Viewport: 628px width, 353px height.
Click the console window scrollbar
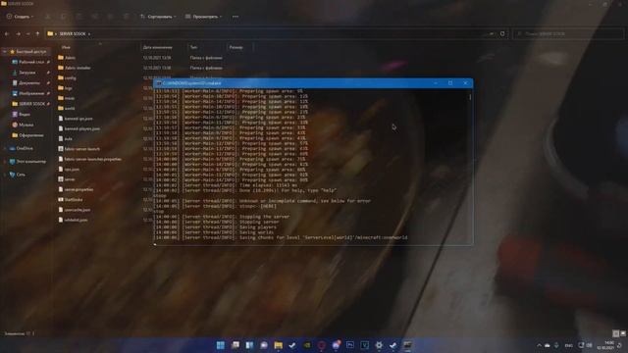click(470, 97)
